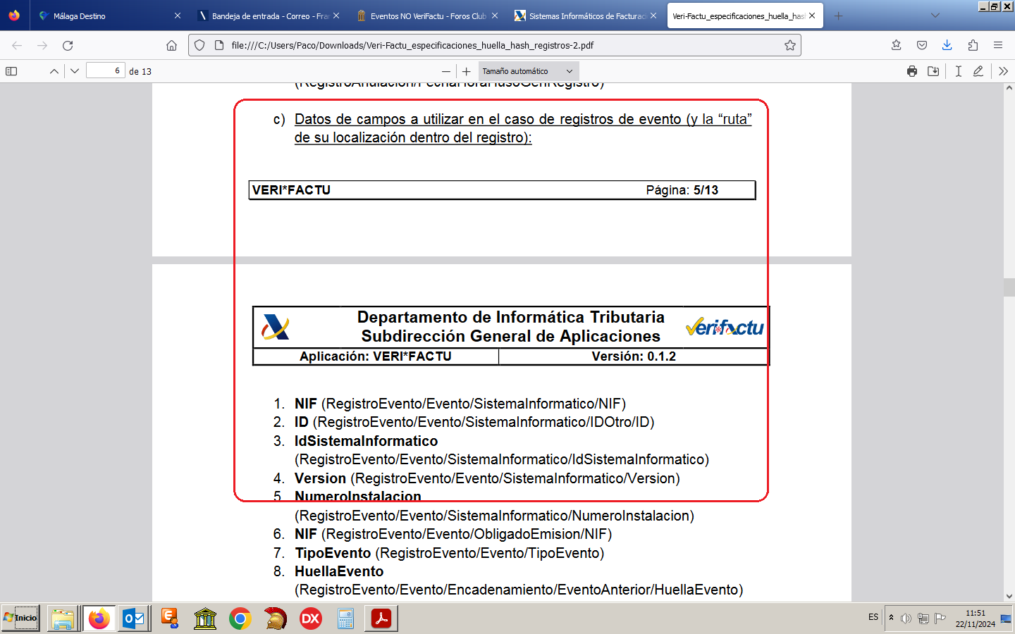This screenshot has width=1015, height=634.
Task: Close the Eventos NO VeriFactu tab
Action: coord(495,15)
